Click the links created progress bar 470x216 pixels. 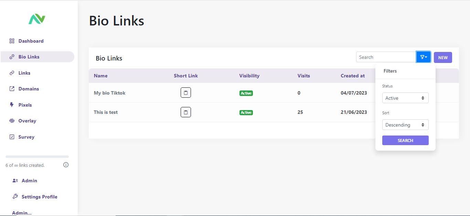coord(37,157)
